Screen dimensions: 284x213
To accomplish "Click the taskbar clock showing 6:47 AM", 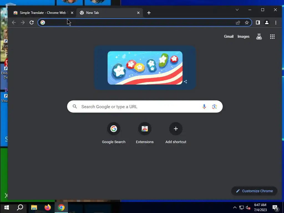I will pos(260,207).
